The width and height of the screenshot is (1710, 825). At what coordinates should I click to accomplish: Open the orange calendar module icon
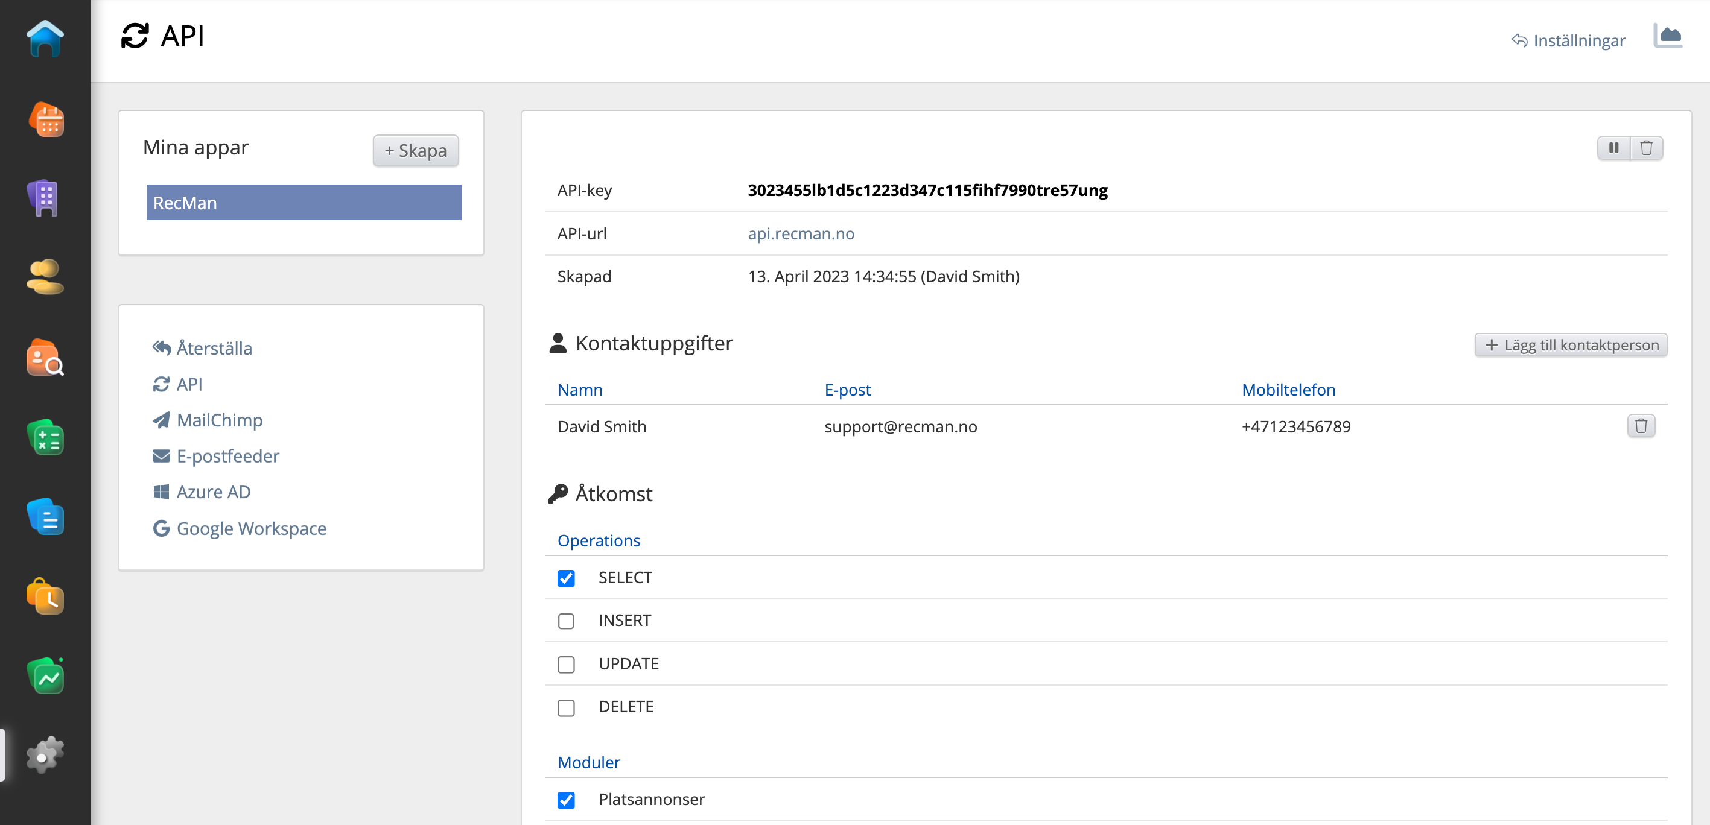click(45, 120)
